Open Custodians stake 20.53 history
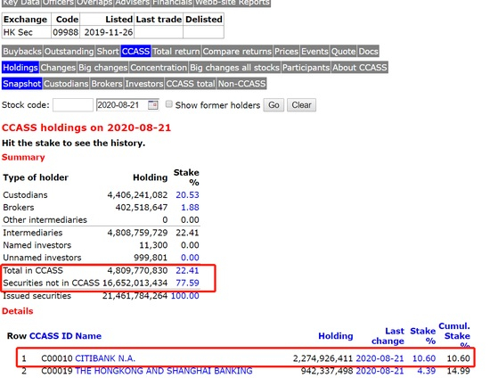 point(187,194)
